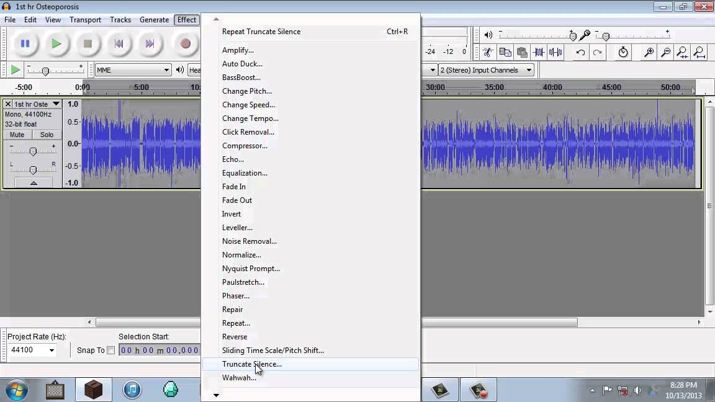The width and height of the screenshot is (715, 402).
Task: Open the Input Channels dropdown
Action: click(485, 70)
